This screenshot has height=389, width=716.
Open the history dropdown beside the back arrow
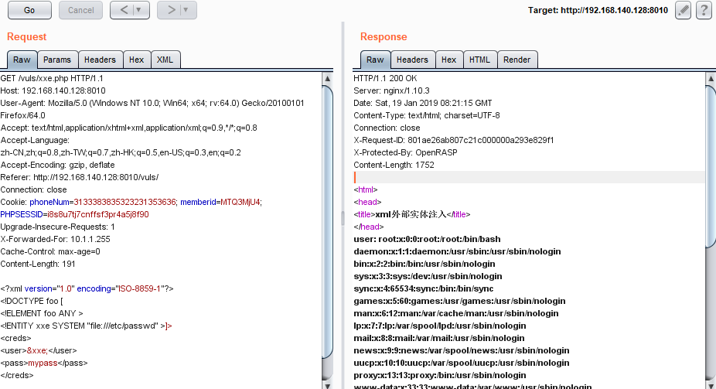(139, 10)
